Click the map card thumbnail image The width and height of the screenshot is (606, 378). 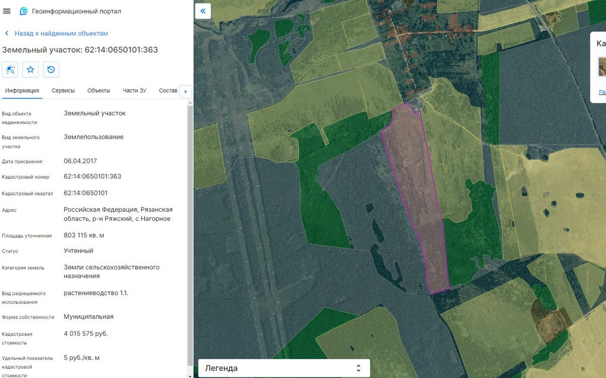tap(602, 67)
